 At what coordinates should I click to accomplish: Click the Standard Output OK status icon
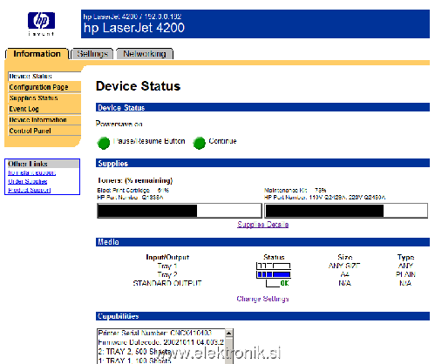[277, 283]
